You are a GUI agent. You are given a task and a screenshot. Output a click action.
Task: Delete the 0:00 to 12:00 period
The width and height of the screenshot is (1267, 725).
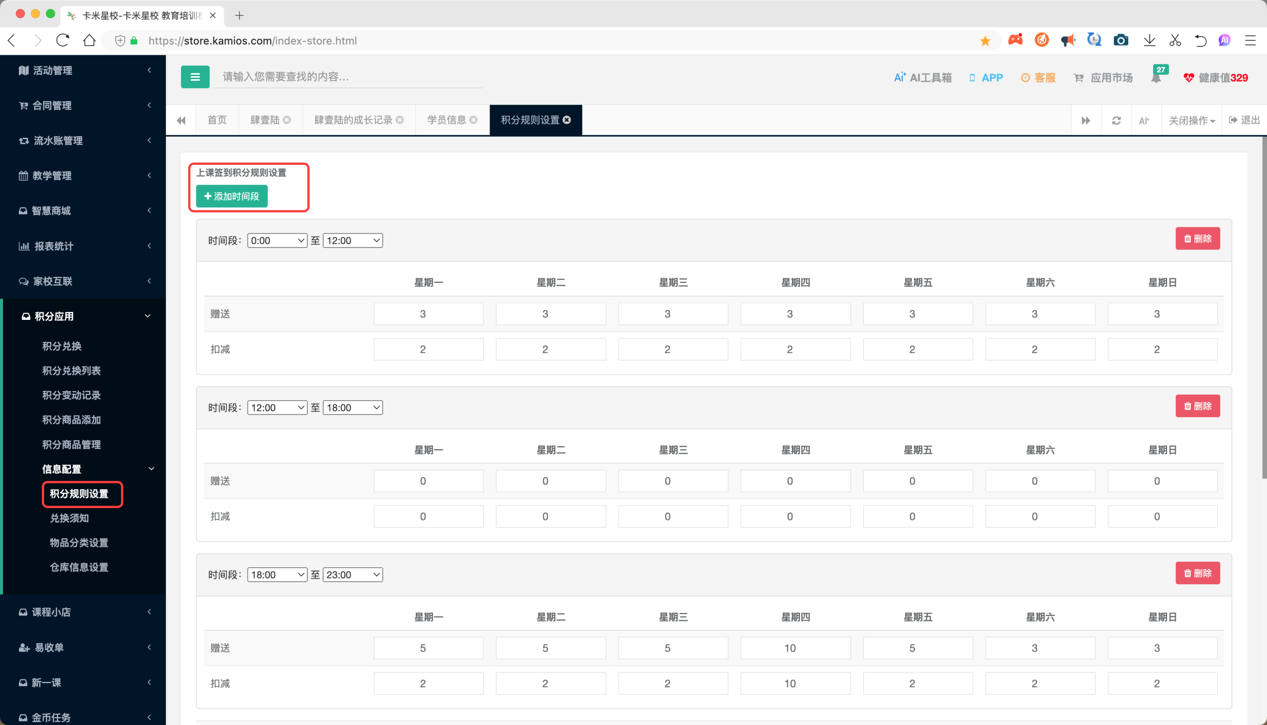[x=1197, y=239]
